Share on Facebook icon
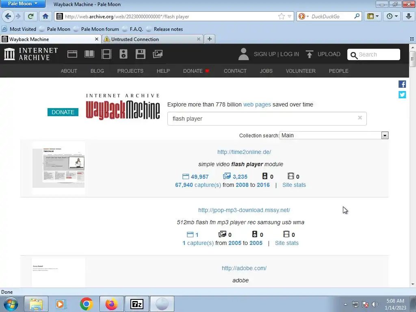 click(x=402, y=84)
